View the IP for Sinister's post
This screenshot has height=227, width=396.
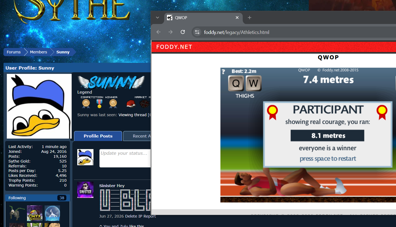[x=140, y=216]
